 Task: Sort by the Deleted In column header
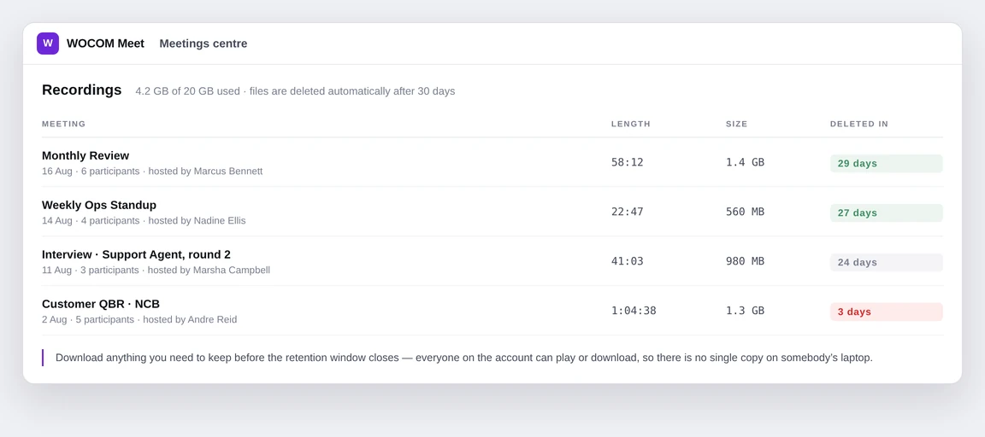click(858, 124)
